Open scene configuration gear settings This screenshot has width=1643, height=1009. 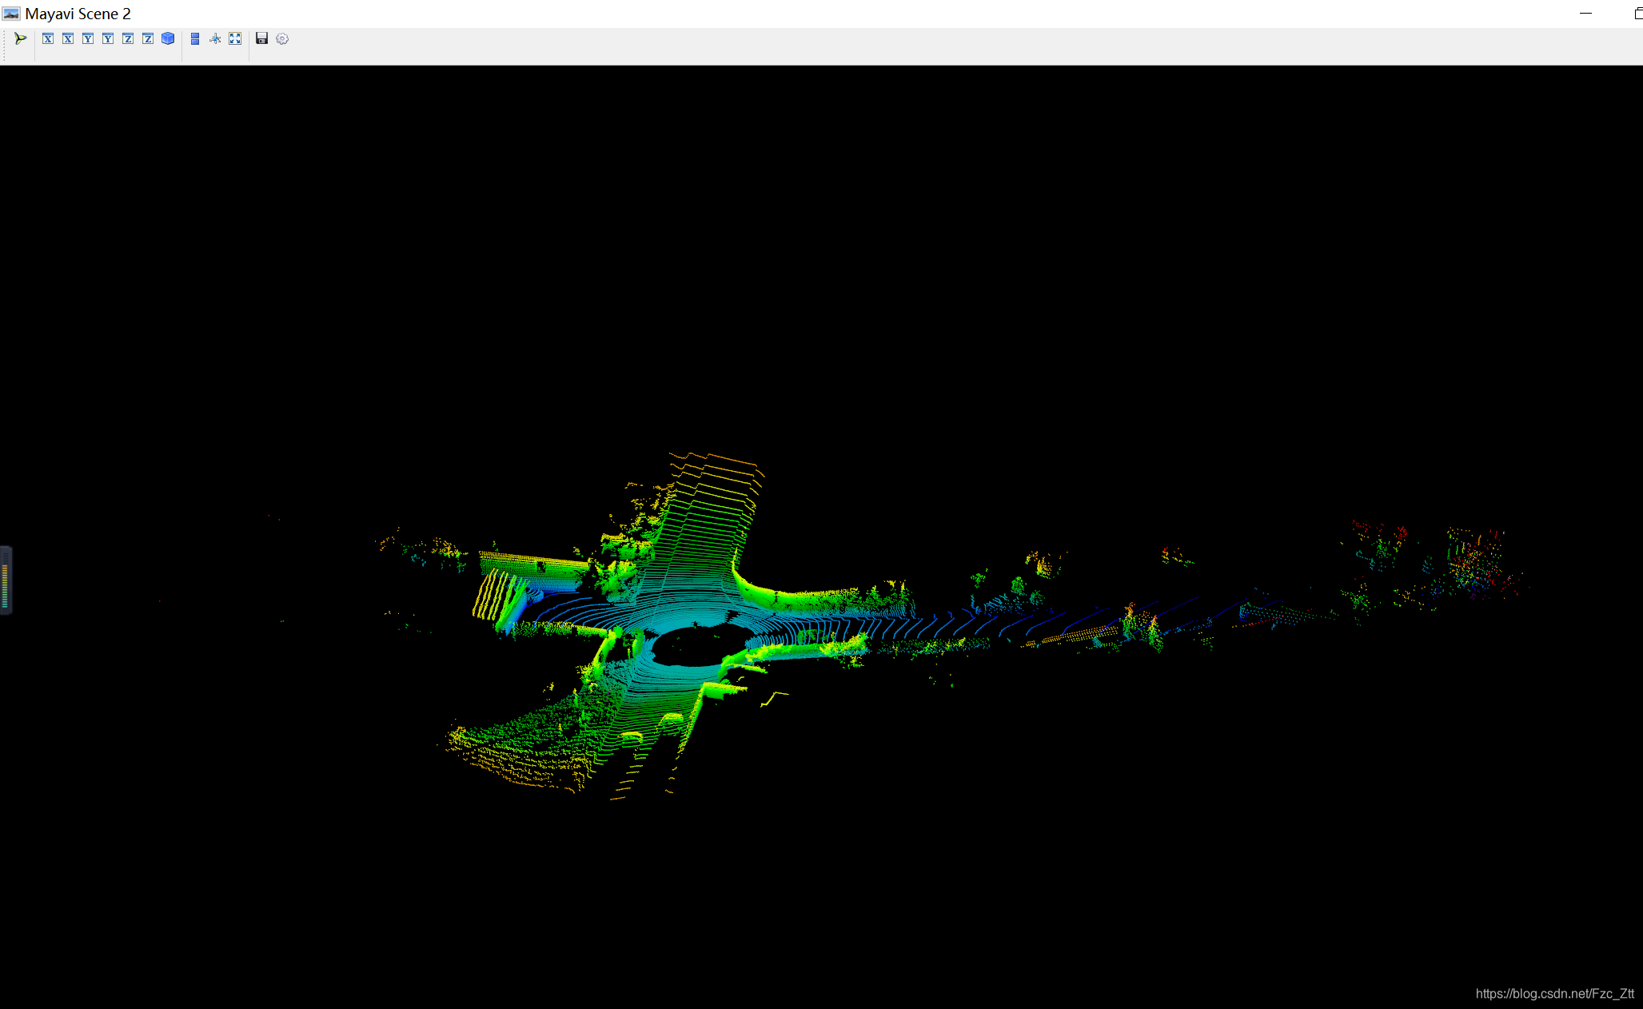282,38
